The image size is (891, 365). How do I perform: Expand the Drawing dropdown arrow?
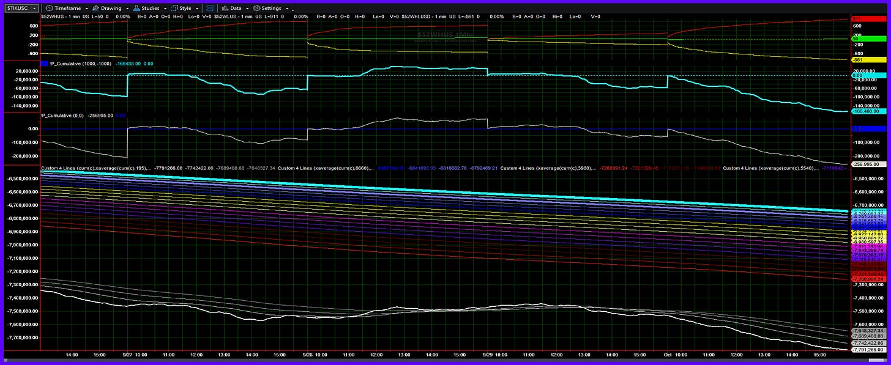tap(127, 9)
